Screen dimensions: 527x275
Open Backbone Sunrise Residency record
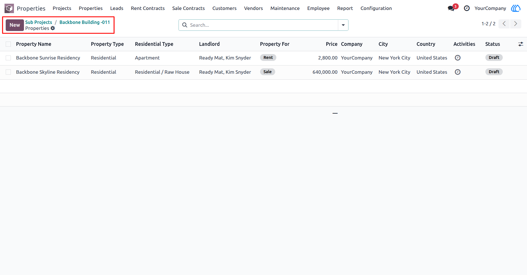[x=48, y=58]
